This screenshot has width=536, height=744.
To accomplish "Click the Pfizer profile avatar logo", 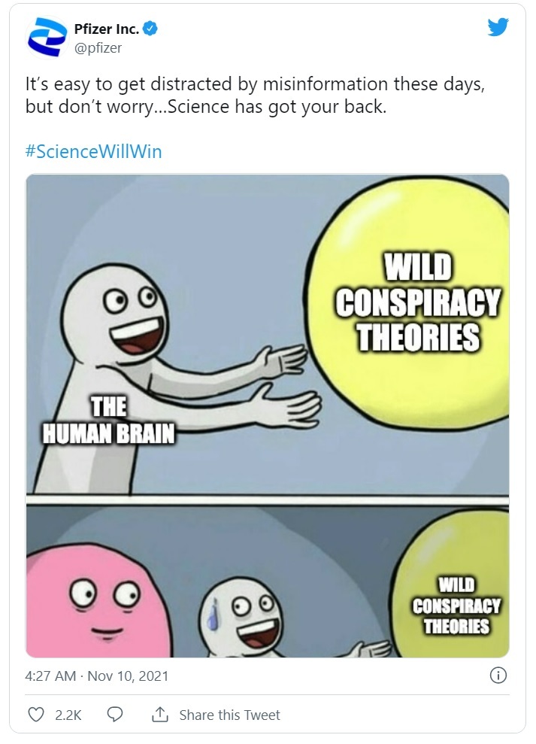I will point(47,38).
